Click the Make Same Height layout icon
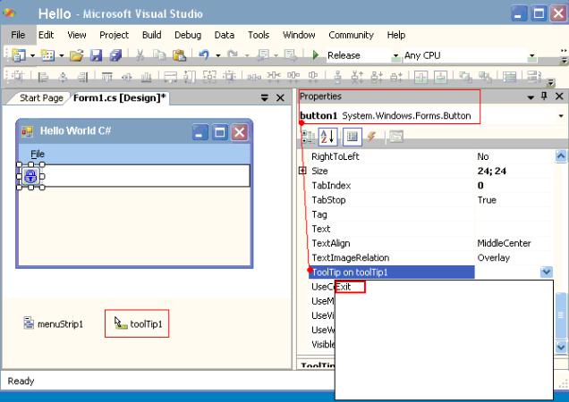The width and height of the screenshot is (569, 402). [190, 77]
